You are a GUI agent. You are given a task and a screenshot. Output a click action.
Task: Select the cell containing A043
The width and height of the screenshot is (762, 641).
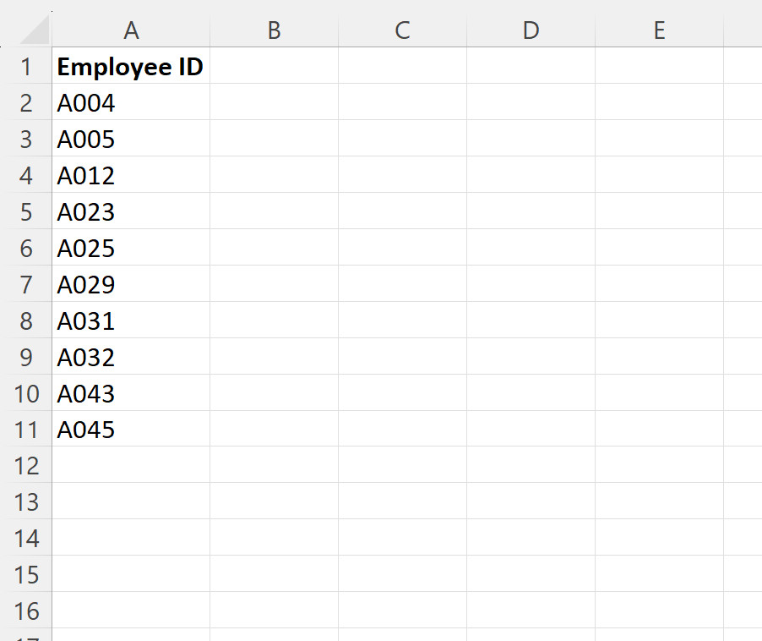pos(131,393)
